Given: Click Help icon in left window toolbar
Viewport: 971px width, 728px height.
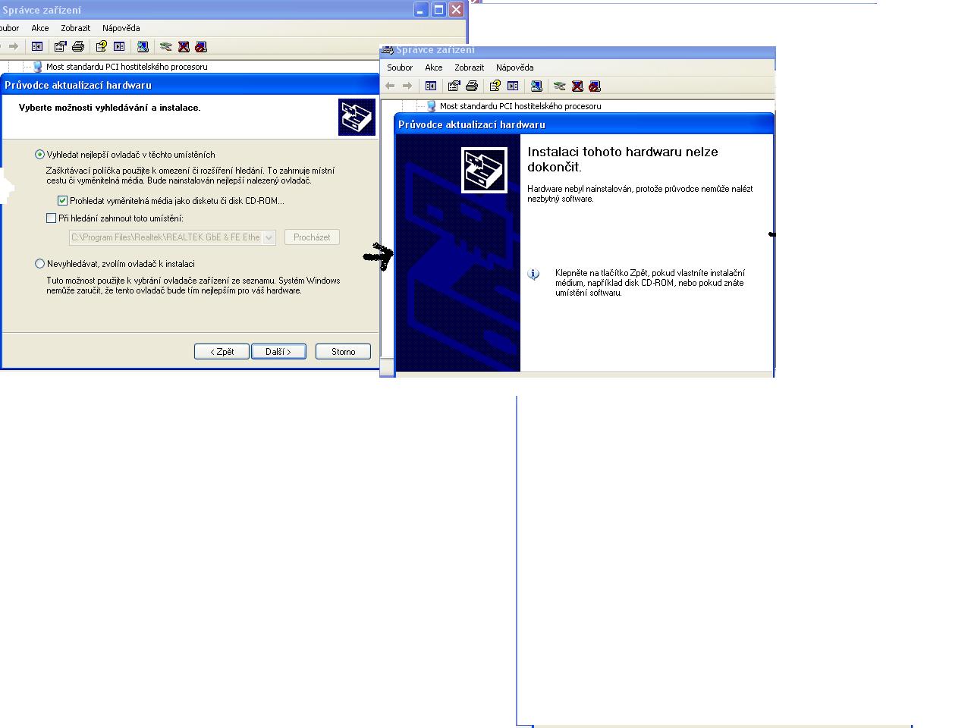Looking at the screenshot, I should 101,46.
